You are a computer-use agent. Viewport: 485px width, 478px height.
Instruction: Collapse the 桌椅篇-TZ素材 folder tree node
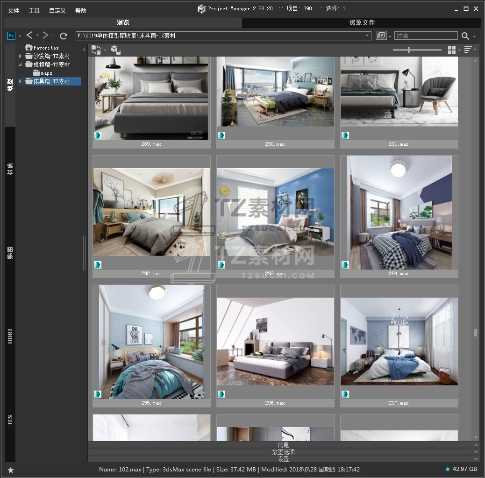pos(21,64)
